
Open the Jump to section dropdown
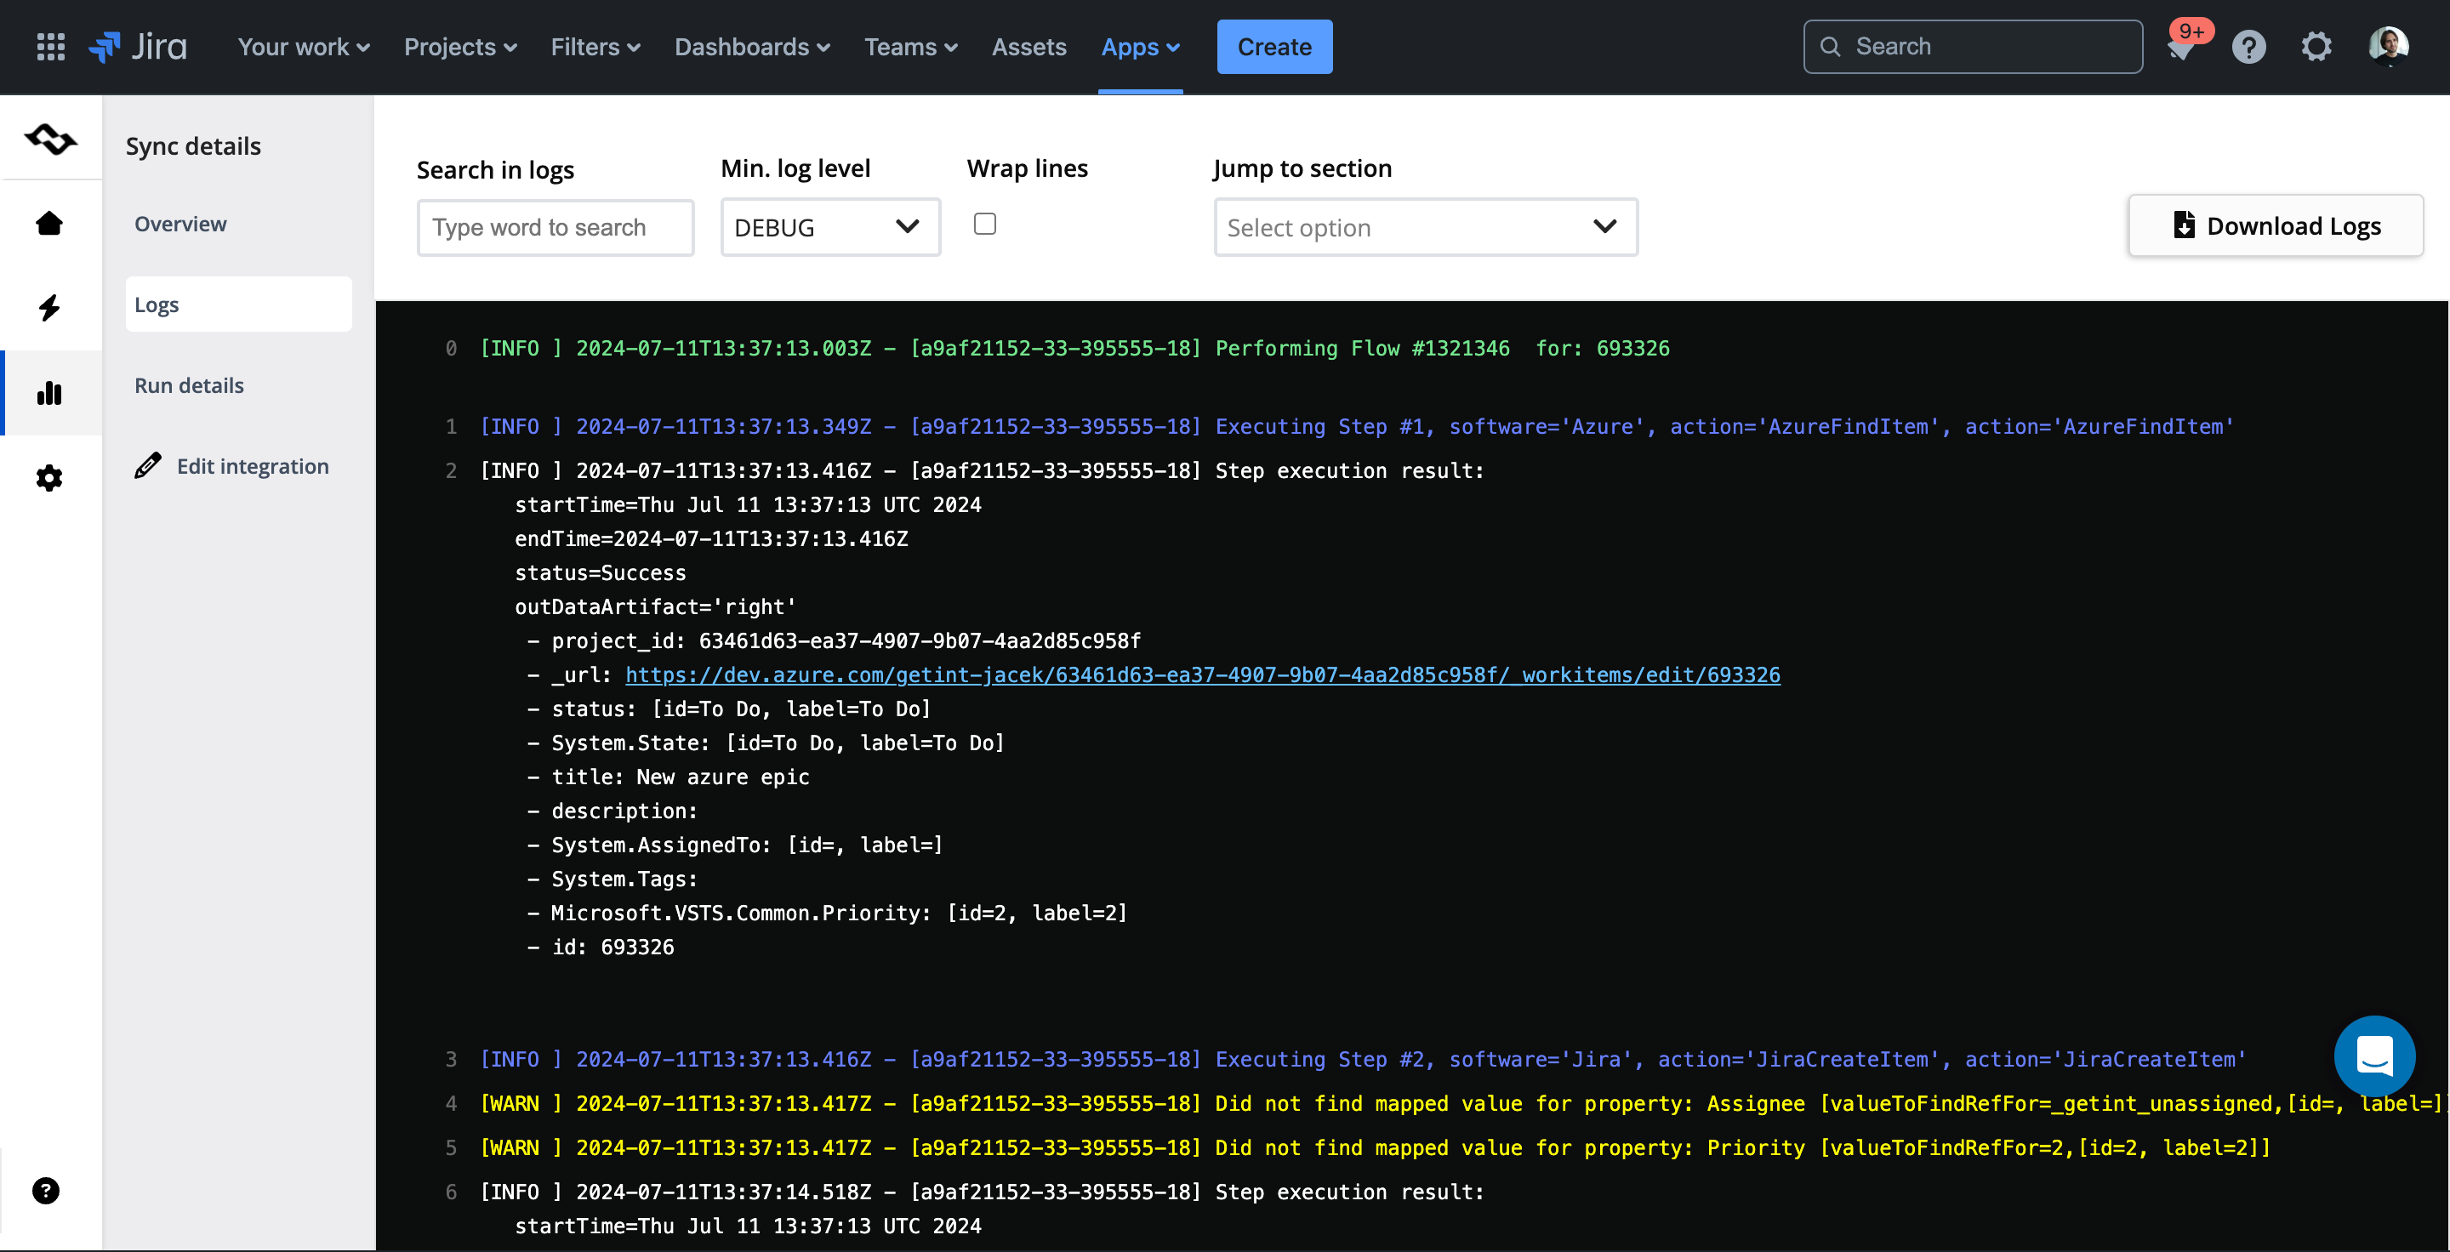click(1426, 227)
